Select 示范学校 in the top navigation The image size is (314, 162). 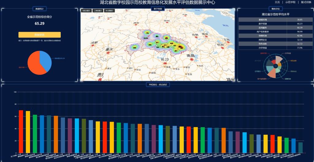290,2
